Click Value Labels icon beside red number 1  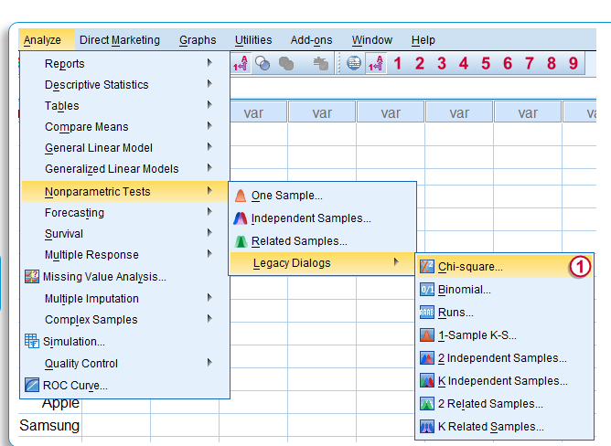click(x=376, y=63)
